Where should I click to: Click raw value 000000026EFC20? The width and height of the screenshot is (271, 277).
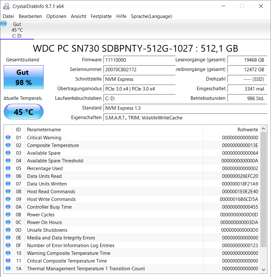tap(240, 176)
